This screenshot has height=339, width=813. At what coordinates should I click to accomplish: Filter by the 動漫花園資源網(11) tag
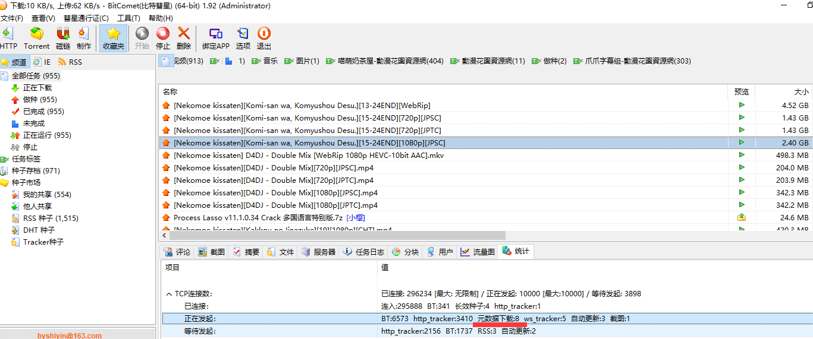[x=488, y=61]
